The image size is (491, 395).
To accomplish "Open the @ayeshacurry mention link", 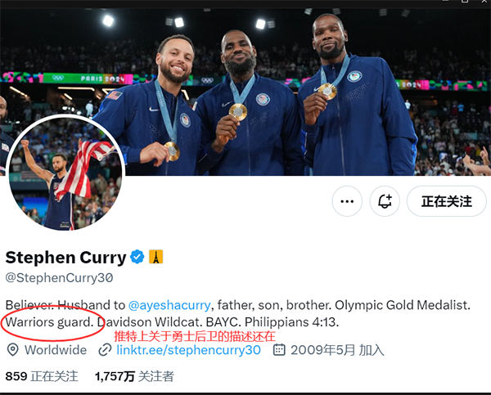I will pyautogui.click(x=169, y=305).
